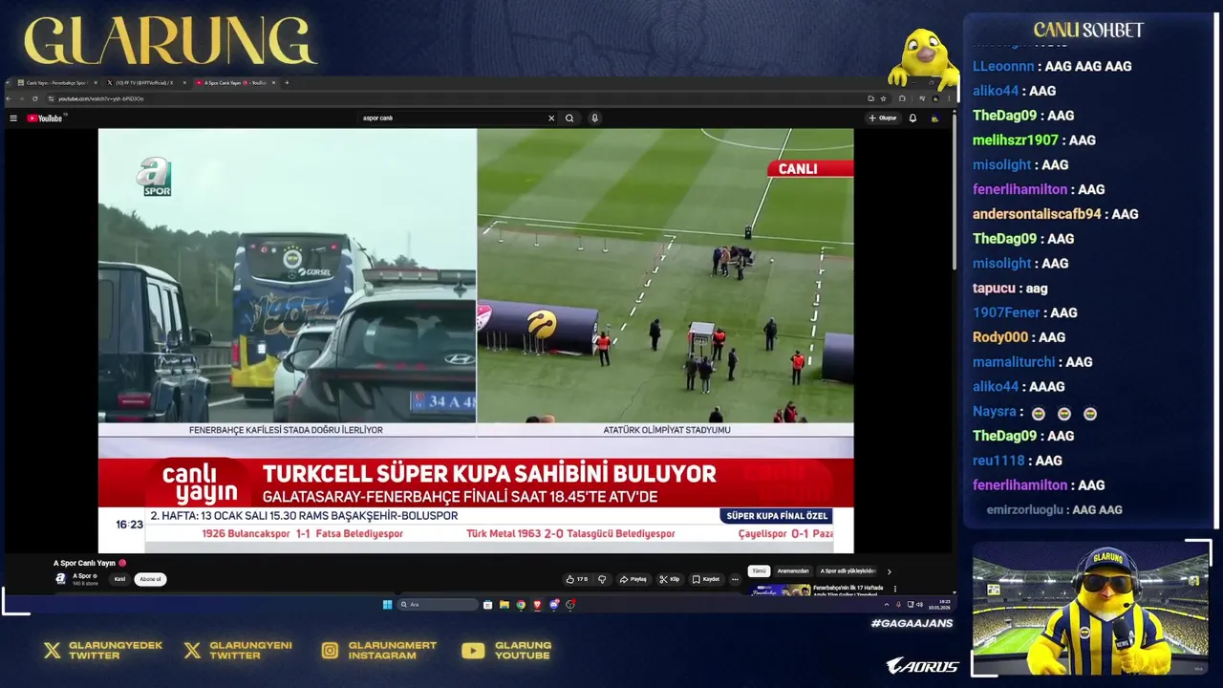This screenshot has width=1223, height=688.
Task: Click the #GAGAAJANS hashtag text
Action: 912,624
